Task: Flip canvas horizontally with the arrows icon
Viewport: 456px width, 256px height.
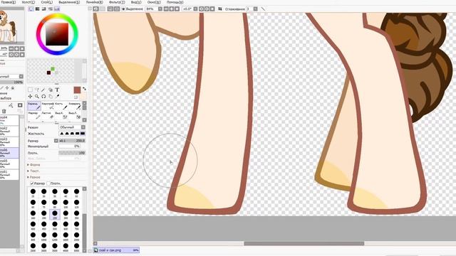Action: (220, 9)
